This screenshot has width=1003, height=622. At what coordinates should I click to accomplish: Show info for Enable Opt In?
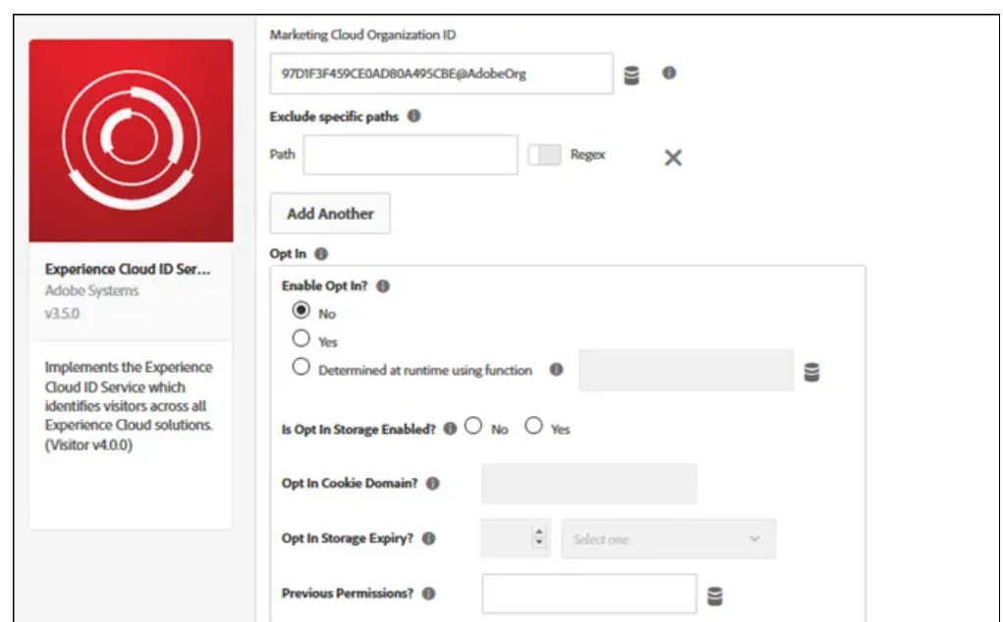click(382, 286)
